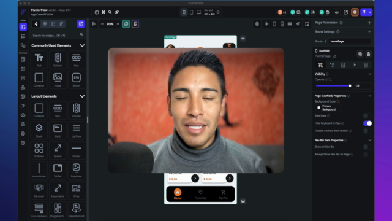Open the view code icon
Image resolution: width=392 pixels, height=221 pixels.
tap(337, 12)
